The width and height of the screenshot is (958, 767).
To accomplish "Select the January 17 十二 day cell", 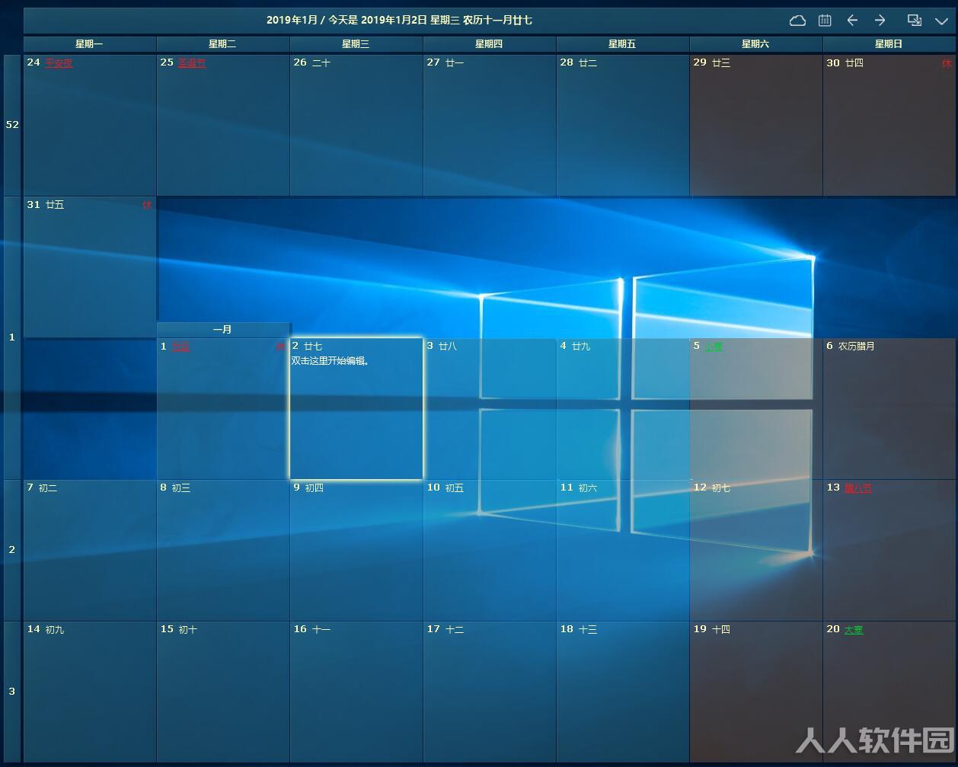I will [x=490, y=692].
